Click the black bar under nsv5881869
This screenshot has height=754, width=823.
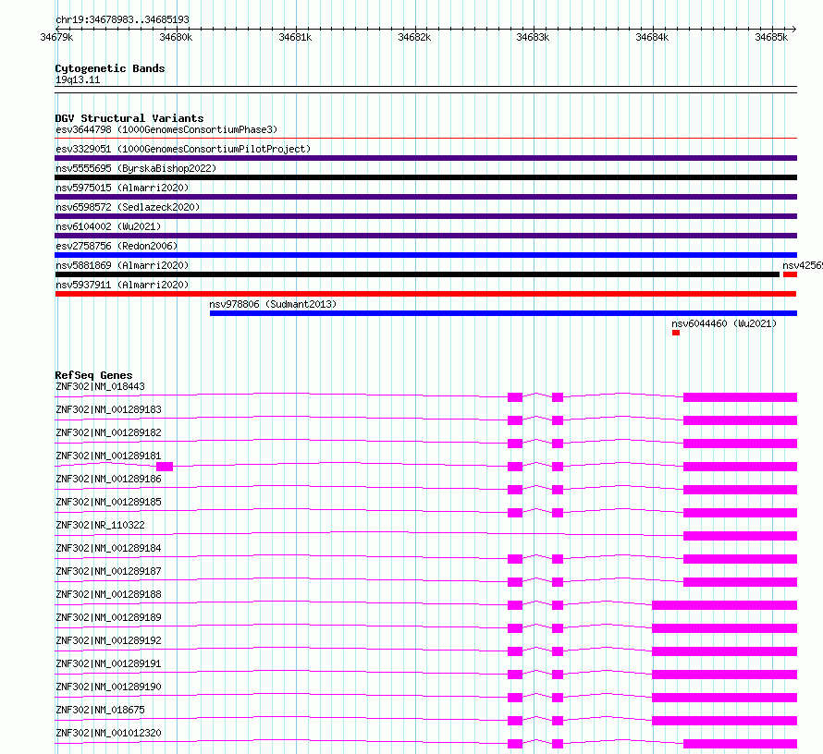coord(417,274)
